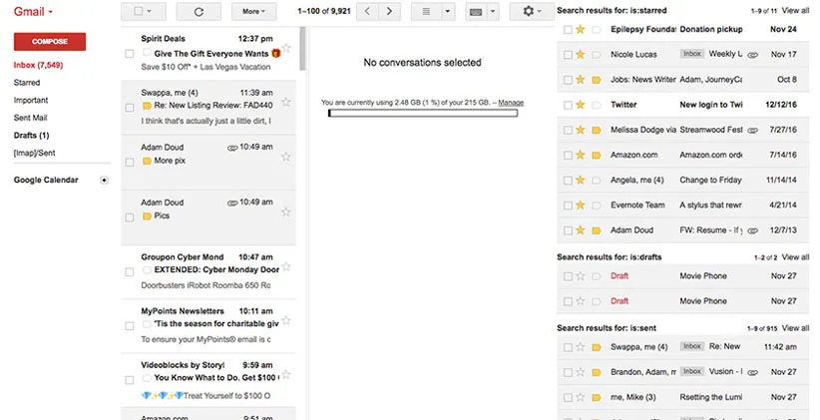Expand the settings gear dropdown

pos(533,12)
